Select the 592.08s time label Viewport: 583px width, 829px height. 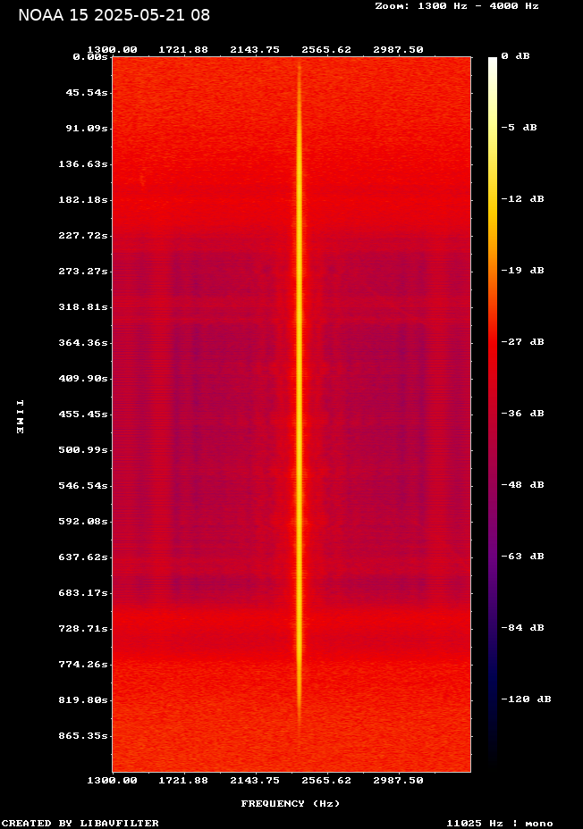point(83,522)
